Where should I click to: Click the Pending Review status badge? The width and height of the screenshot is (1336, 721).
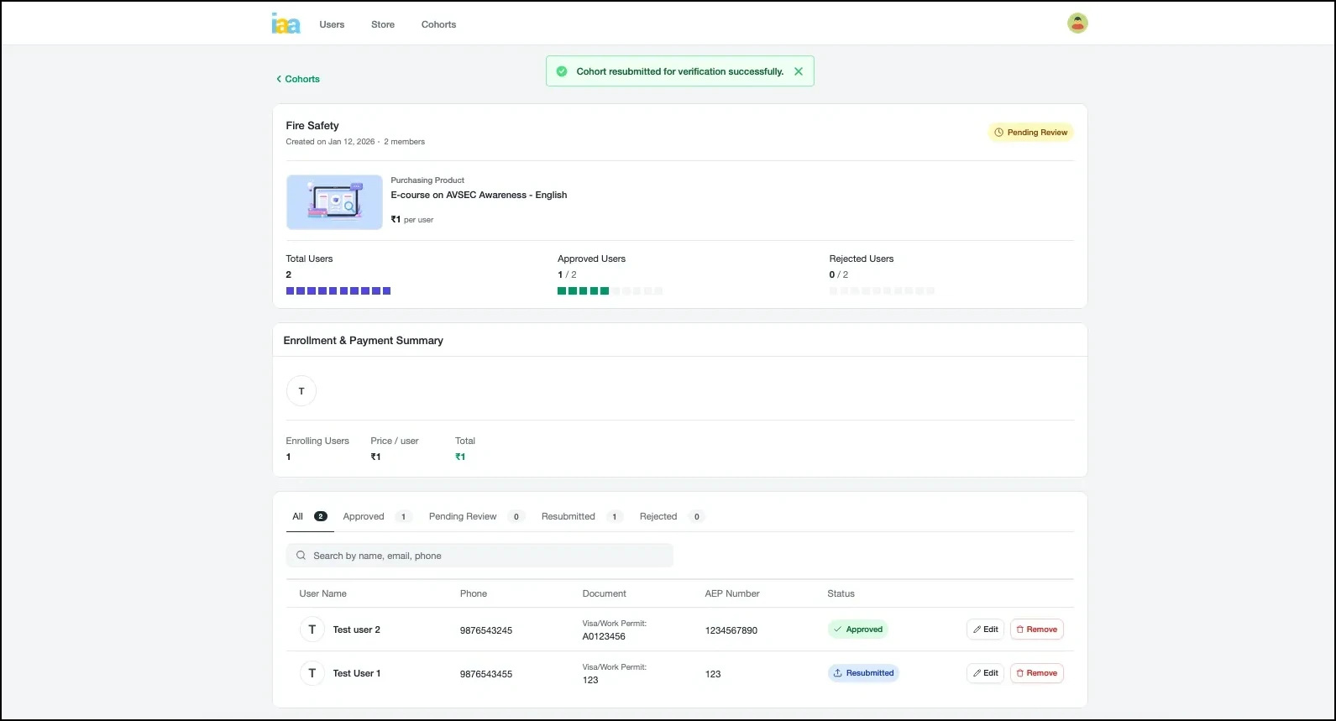point(1030,133)
